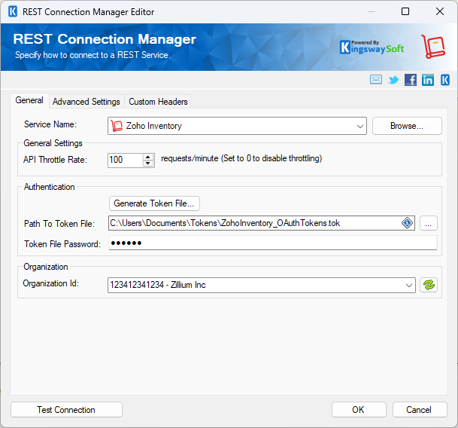Click the KingswaySoft logo in banner

pos(372,47)
